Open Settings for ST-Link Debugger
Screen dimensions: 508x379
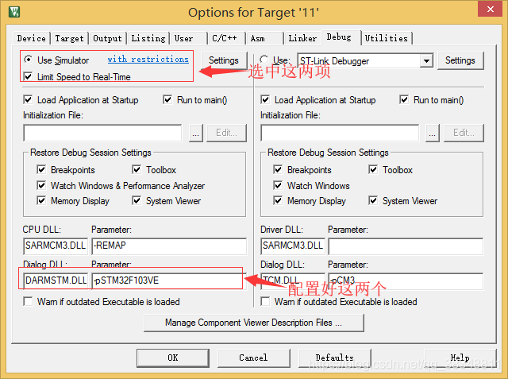[460, 60]
